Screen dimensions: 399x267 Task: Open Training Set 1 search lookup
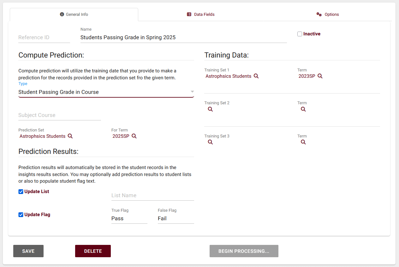click(x=256, y=76)
